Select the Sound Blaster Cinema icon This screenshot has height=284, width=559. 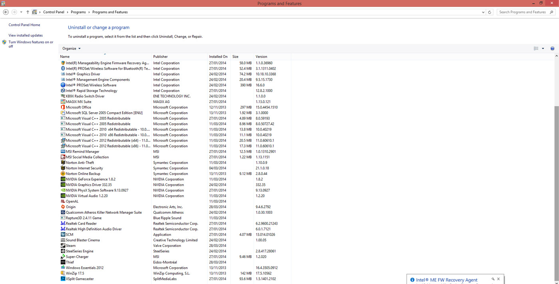click(63, 240)
